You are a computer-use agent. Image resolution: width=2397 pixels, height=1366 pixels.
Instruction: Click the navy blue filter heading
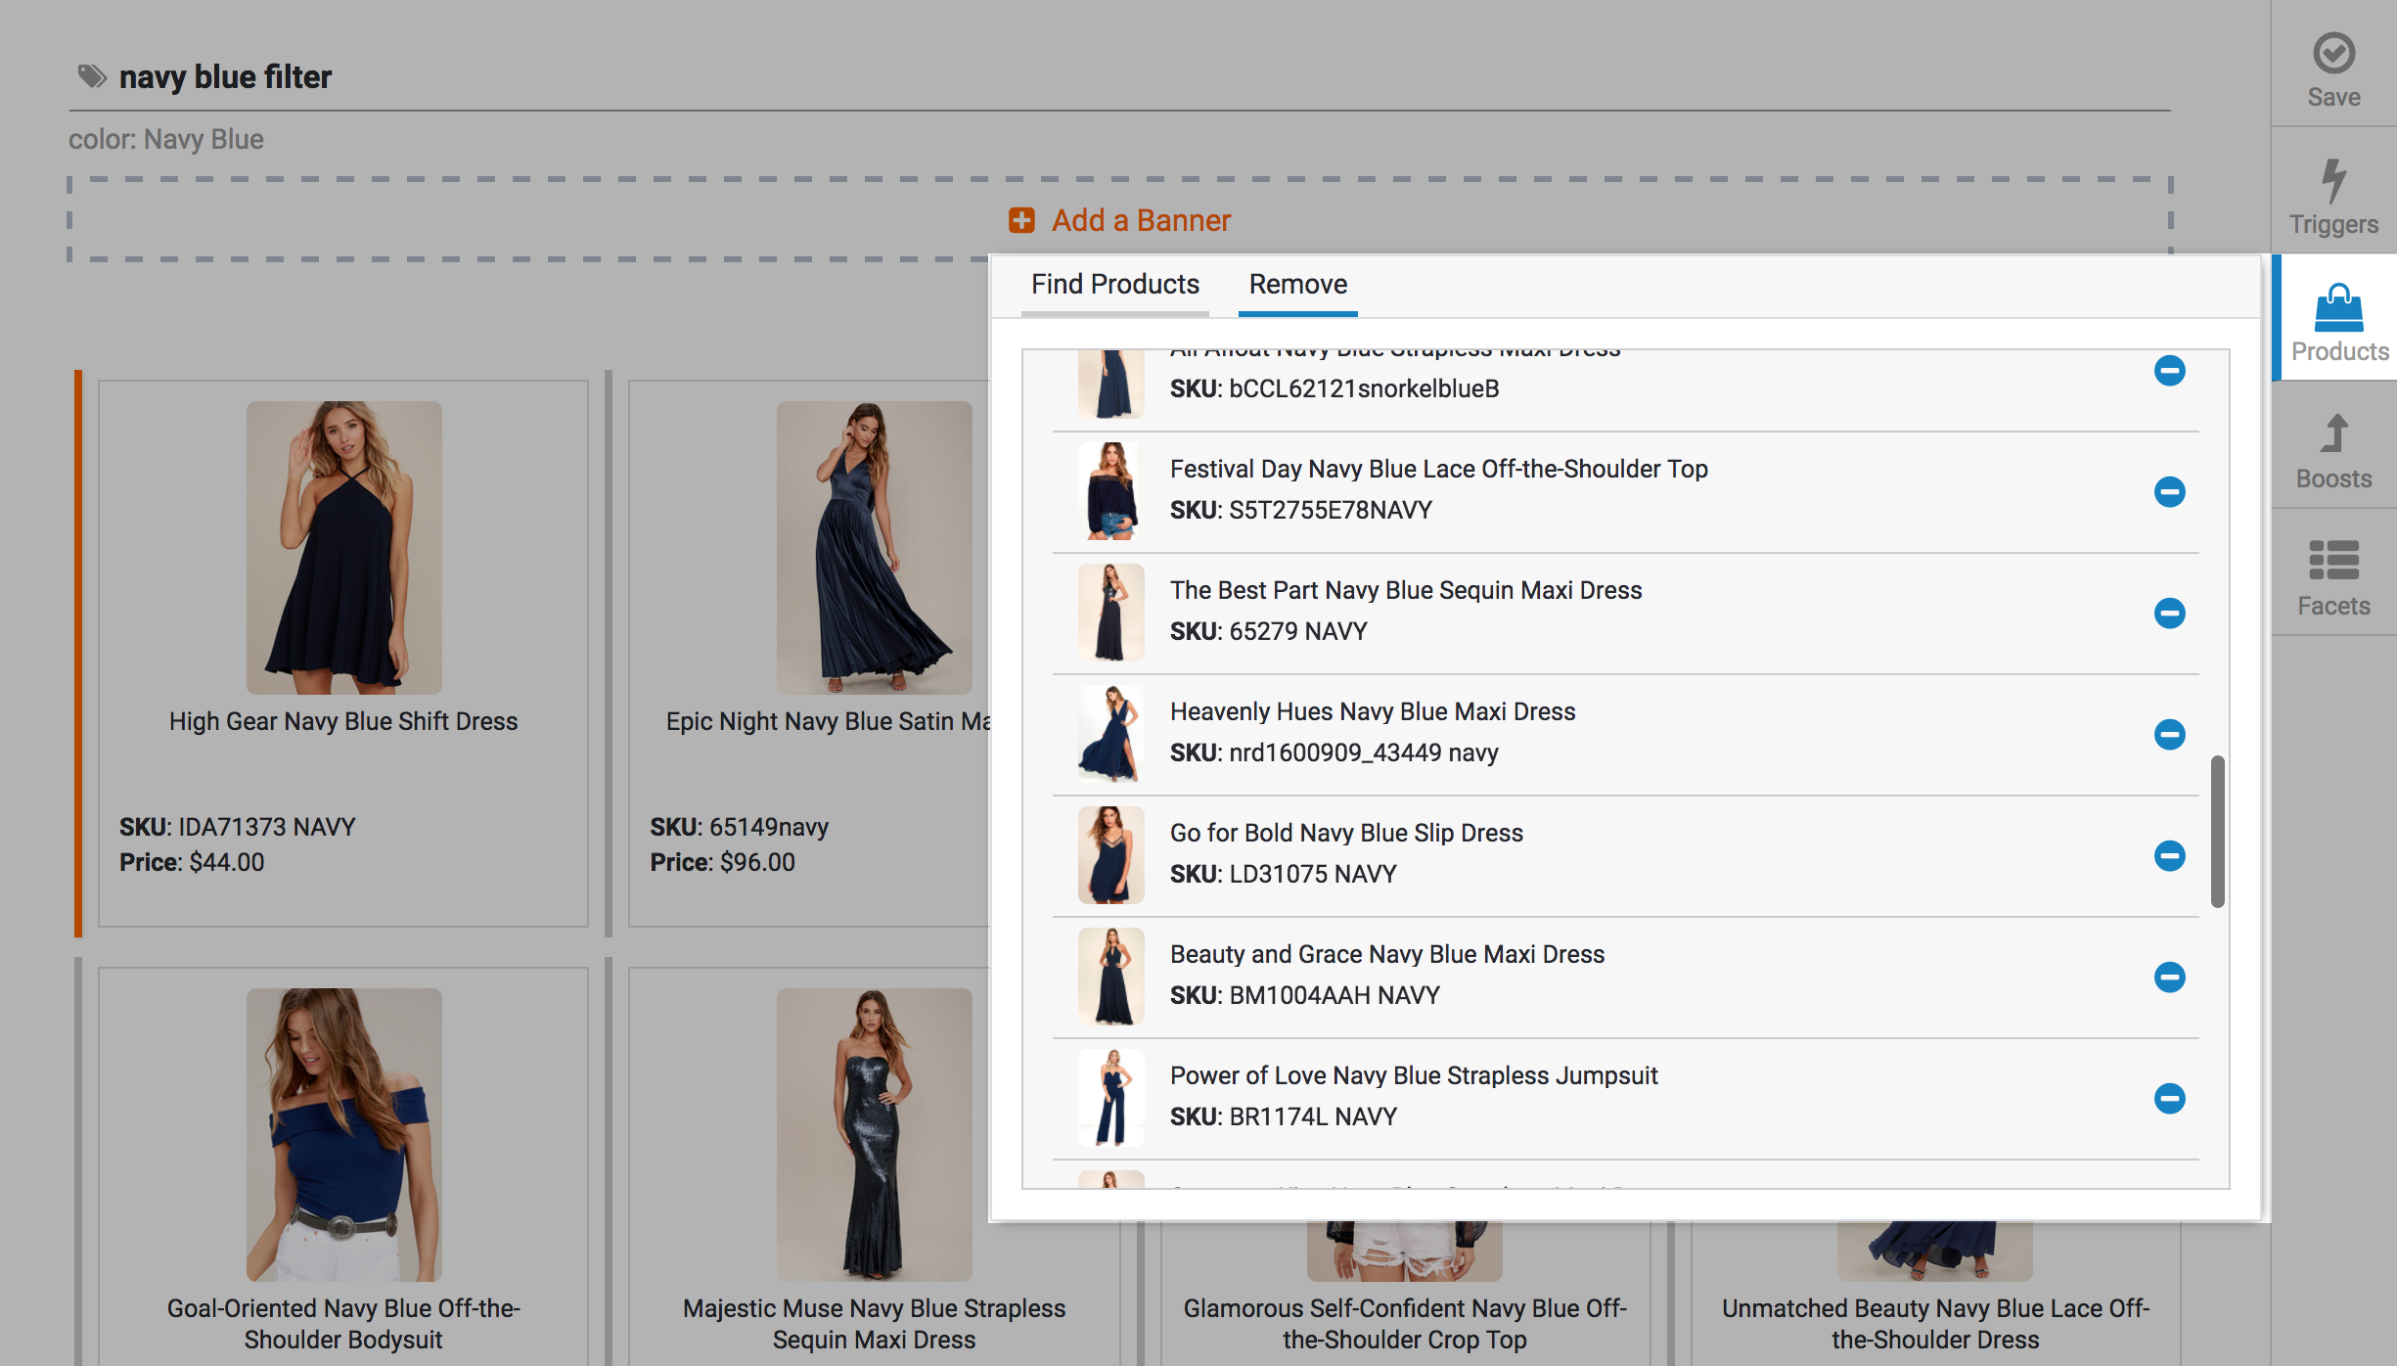(x=225, y=76)
